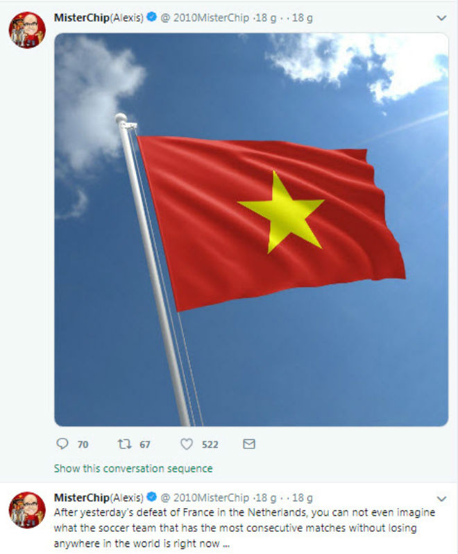Open the top MisterChip profile avatar
The height and width of the screenshot is (554, 458).
point(27,30)
